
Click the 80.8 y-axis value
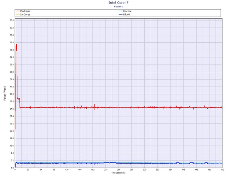pos(12,28)
